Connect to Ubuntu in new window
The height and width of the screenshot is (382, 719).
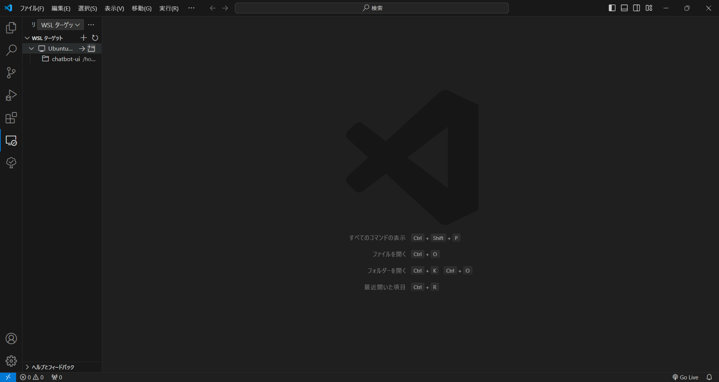pyautogui.click(x=91, y=48)
